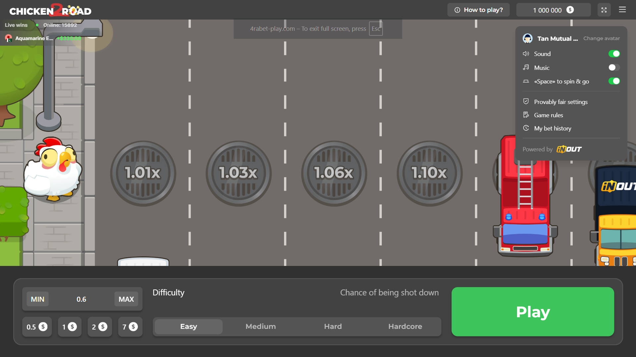Screen dimensions: 636x357
Task: Click the fullscreen toggle icon
Action: (604, 10)
